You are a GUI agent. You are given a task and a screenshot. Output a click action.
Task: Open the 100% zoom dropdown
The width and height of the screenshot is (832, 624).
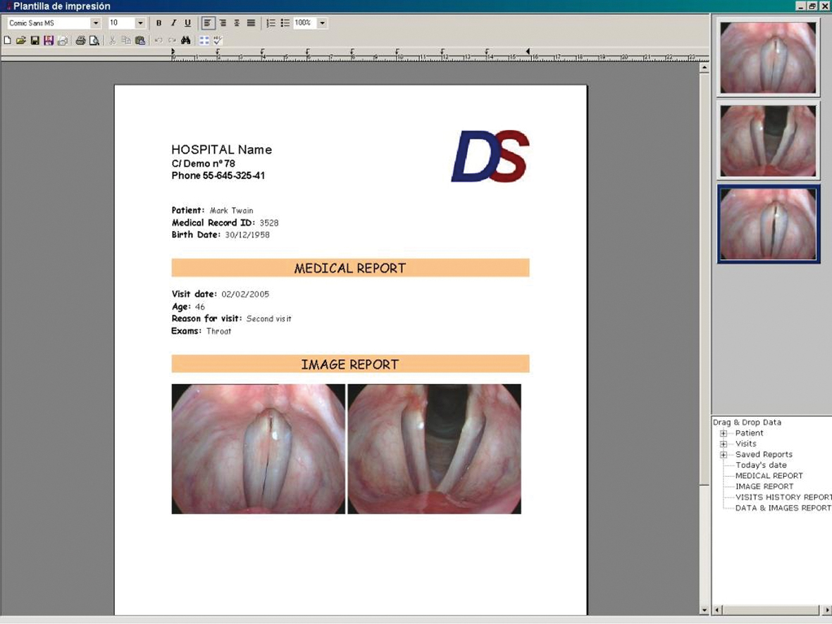click(322, 23)
